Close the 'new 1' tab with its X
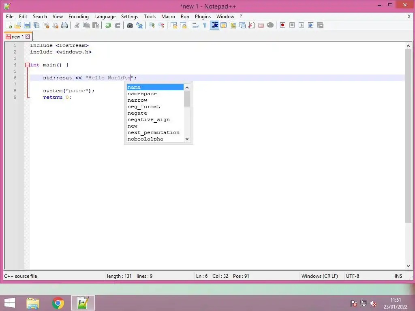415x311 pixels. (x=28, y=37)
